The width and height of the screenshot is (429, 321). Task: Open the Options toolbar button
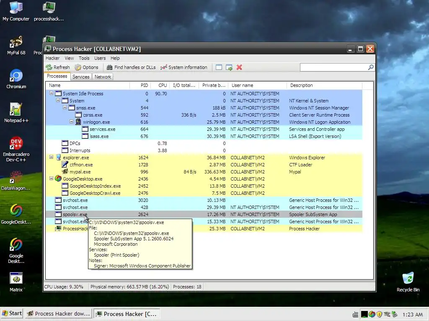[86, 67]
